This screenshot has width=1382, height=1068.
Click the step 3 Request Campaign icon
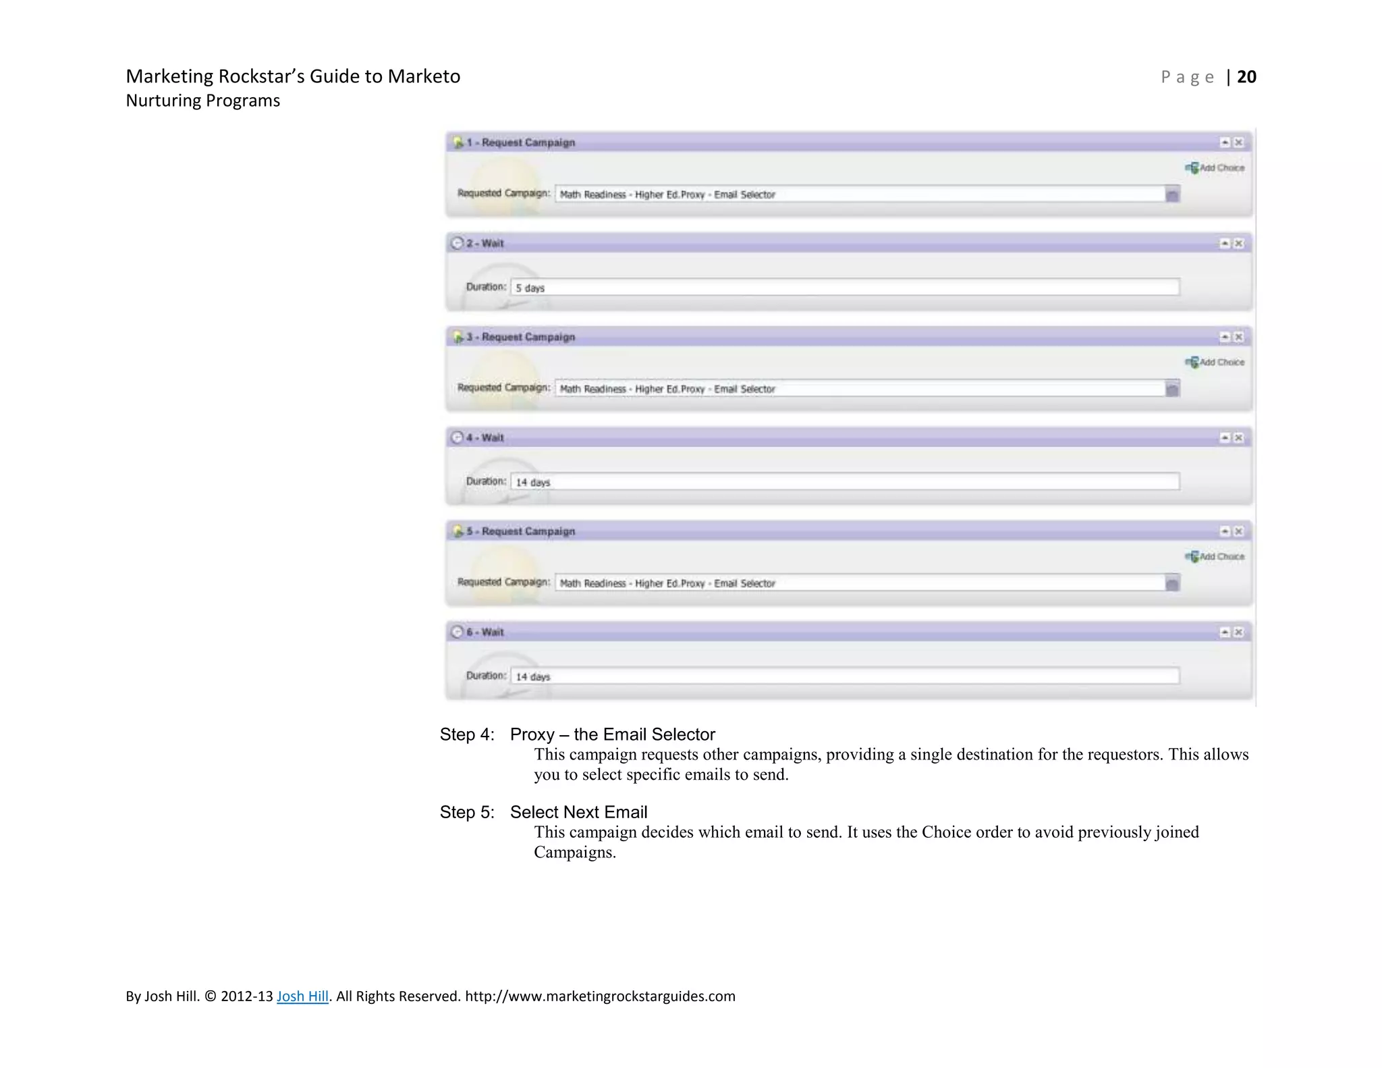[x=458, y=337]
